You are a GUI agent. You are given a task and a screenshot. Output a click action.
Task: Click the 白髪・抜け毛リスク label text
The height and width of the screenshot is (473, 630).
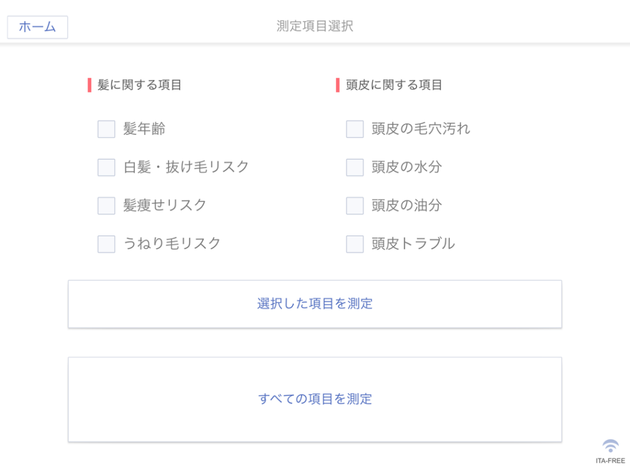coord(186,167)
